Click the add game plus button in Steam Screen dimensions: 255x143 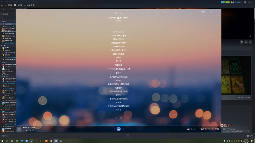point(3,136)
